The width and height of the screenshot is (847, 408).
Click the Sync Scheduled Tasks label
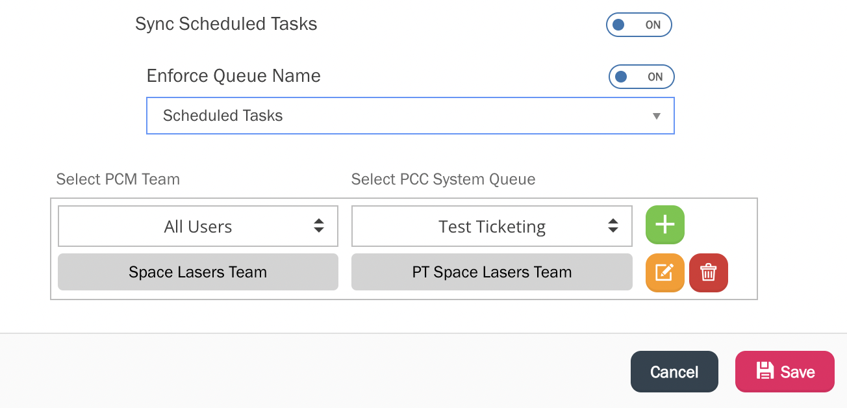[226, 25]
